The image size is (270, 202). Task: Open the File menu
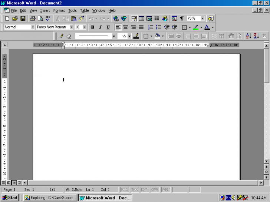[14, 10]
